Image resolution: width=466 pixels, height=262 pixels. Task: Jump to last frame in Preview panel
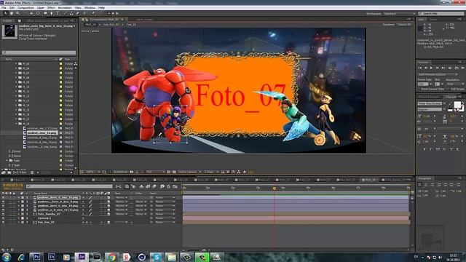(443, 68)
